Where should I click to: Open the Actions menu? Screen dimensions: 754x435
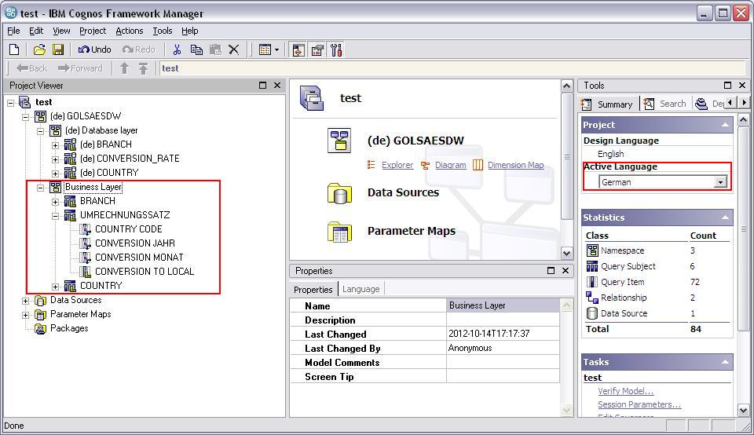click(130, 31)
